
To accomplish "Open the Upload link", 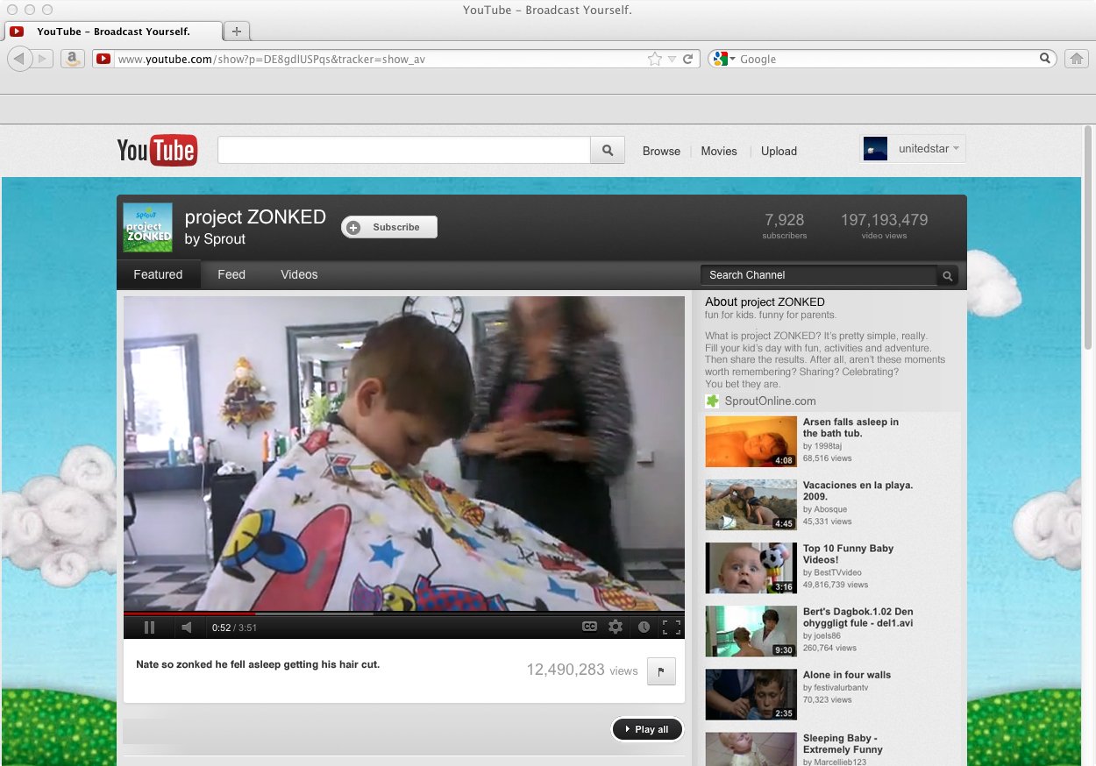I will pos(779,151).
